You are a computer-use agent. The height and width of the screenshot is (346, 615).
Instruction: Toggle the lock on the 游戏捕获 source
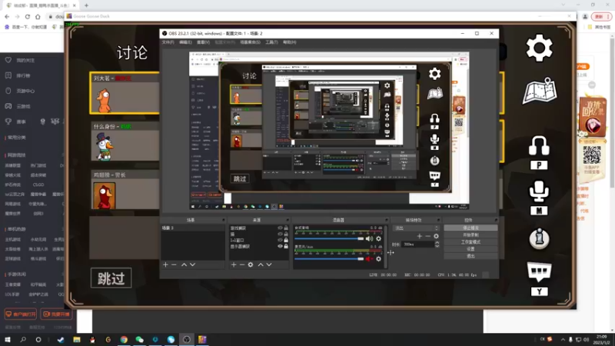(x=286, y=228)
